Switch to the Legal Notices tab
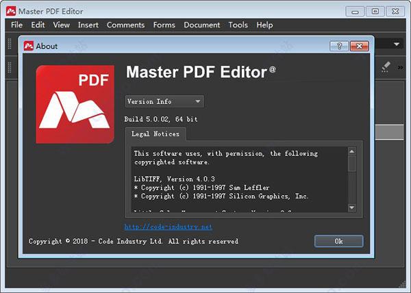The image size is (411, 293). [155, 133]
